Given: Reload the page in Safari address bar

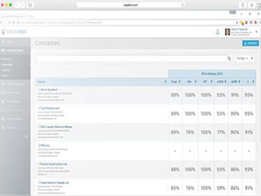Looking at the screenshot, I should [x=183, y=5].
